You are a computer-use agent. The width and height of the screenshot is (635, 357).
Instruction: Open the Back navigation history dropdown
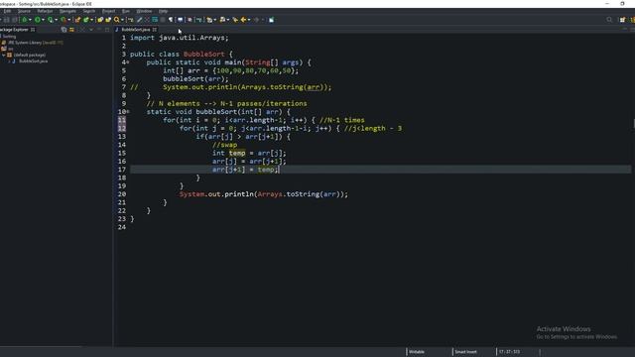point(249,20)
